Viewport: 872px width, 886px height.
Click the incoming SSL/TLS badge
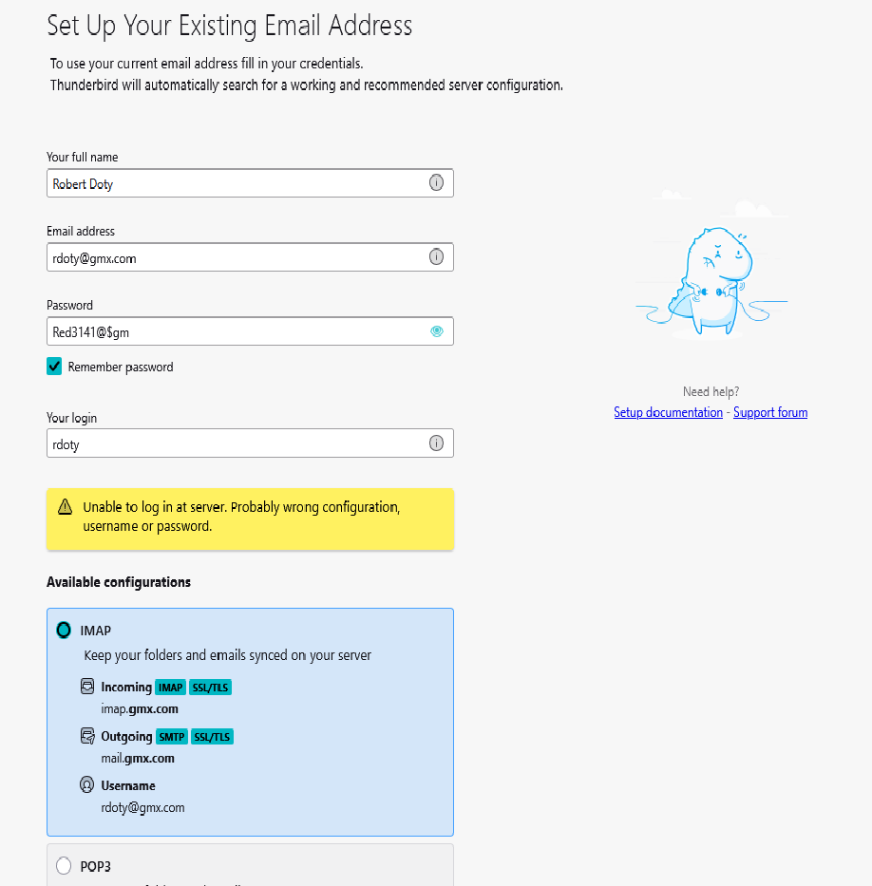[x=211, y=688]
